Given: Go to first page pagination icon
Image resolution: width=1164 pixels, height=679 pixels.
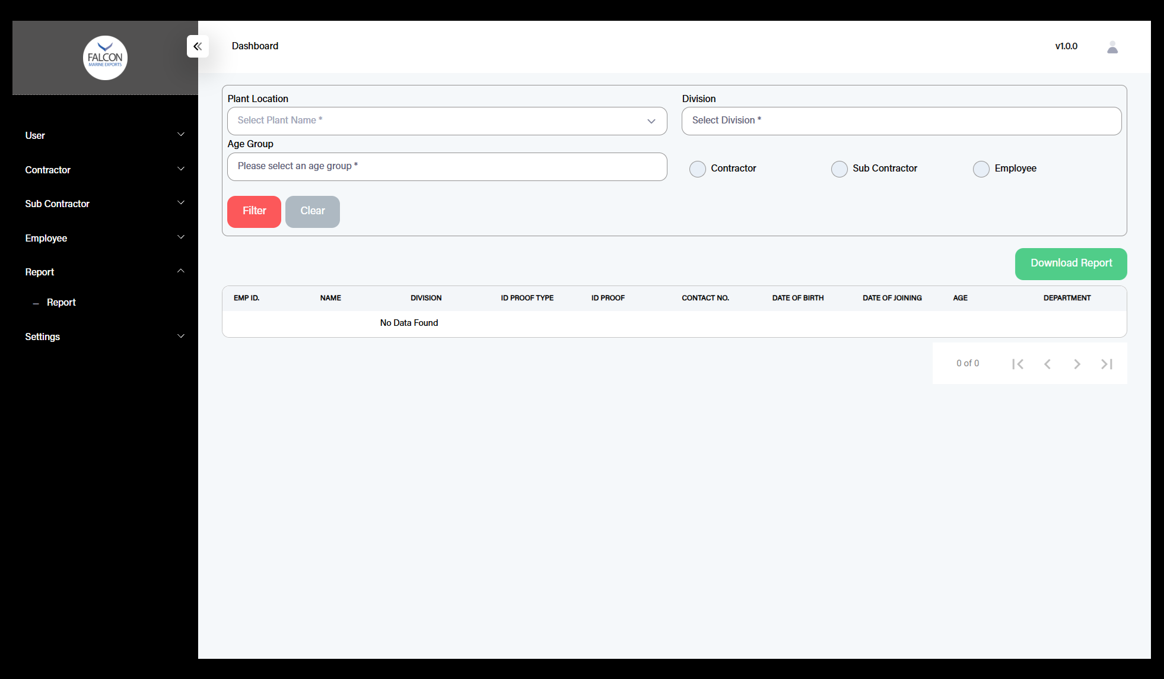Looking at the screenshot, I should (1017, 364).
